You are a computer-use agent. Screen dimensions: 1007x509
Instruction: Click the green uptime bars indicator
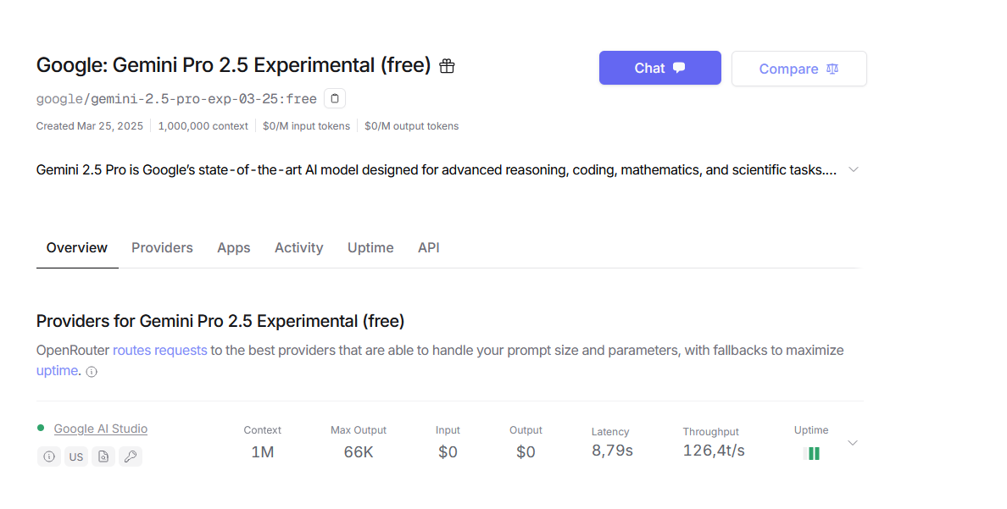click(x=811, y=454)
